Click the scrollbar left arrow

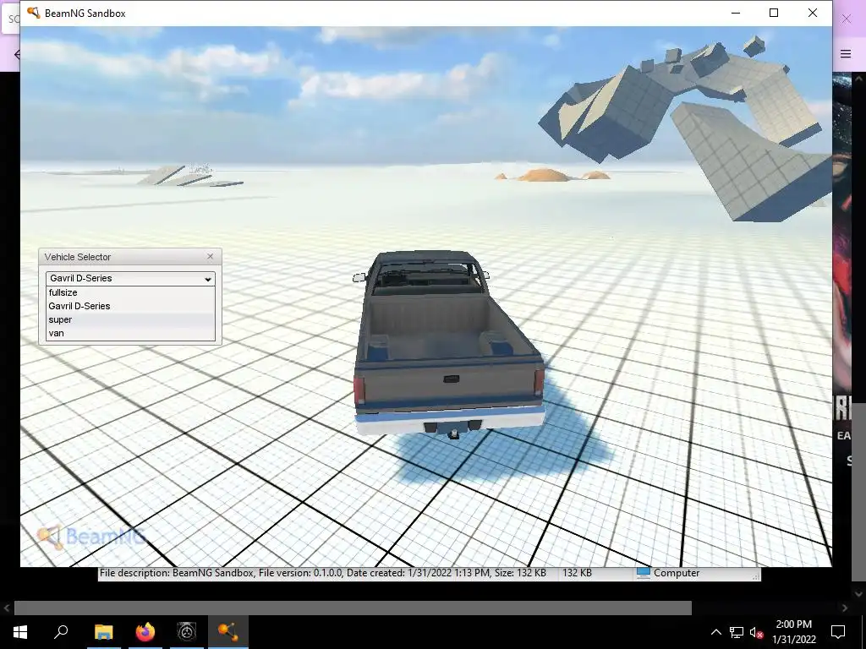point(6,608)
